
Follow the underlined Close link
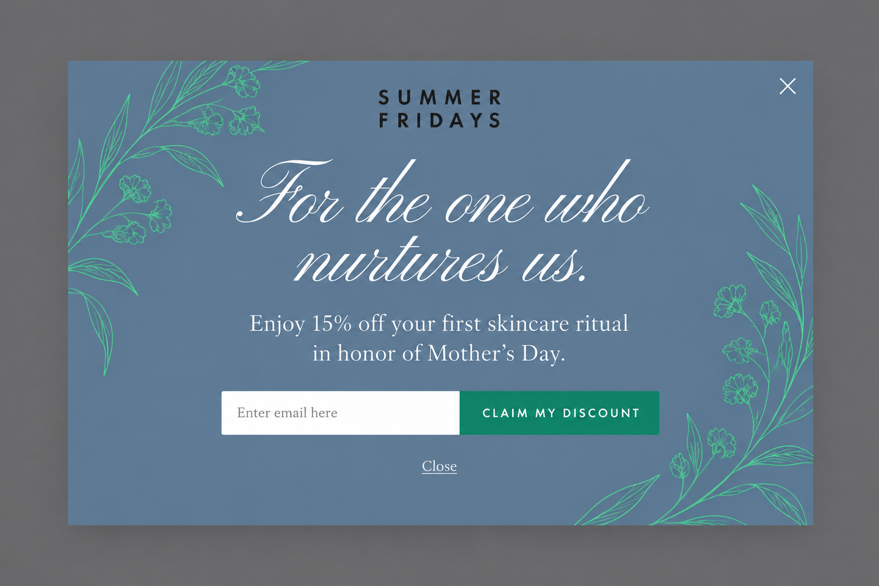440,466
